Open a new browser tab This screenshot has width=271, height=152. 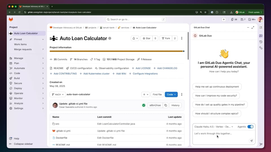coord(52,6)
